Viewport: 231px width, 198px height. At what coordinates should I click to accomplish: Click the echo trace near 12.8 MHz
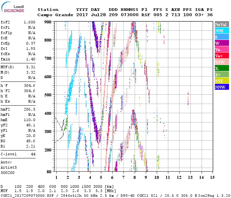point(188,99)
